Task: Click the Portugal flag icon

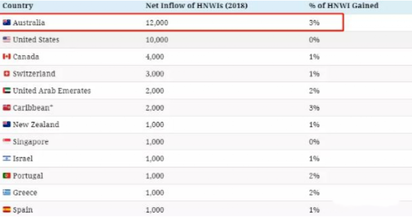Action: (7, 176)
